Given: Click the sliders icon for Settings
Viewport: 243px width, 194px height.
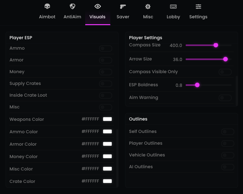Looking at the screenshot, I should pos(198,7).
